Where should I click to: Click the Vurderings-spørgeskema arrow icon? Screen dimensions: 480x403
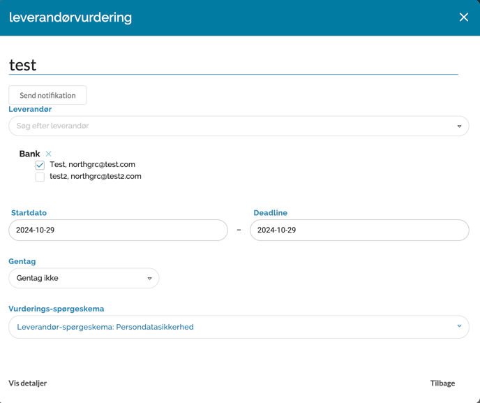point(459,326)
